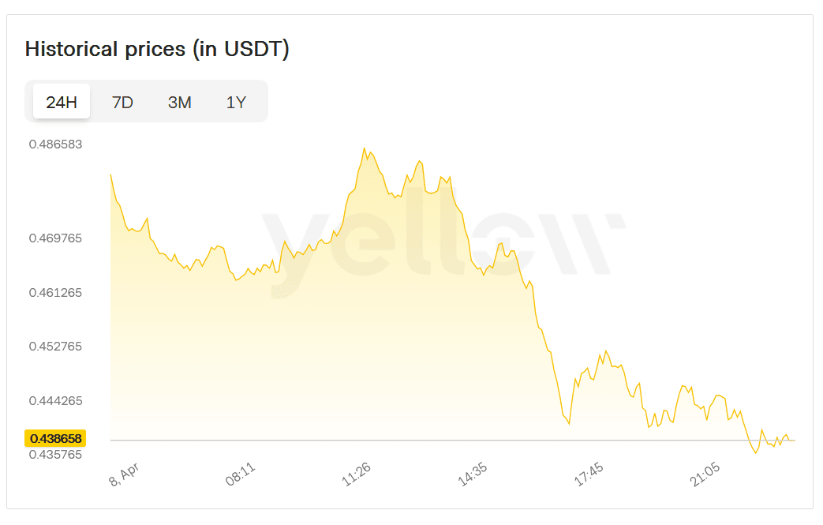The width and height of the screenshot is (823, 525).
Task: Click the 11:26 time label
Action: coord(356,475)
